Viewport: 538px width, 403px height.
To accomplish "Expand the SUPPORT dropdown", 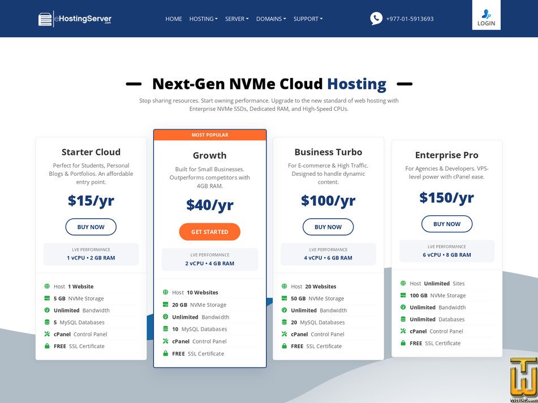I will (x=308, y=19).
